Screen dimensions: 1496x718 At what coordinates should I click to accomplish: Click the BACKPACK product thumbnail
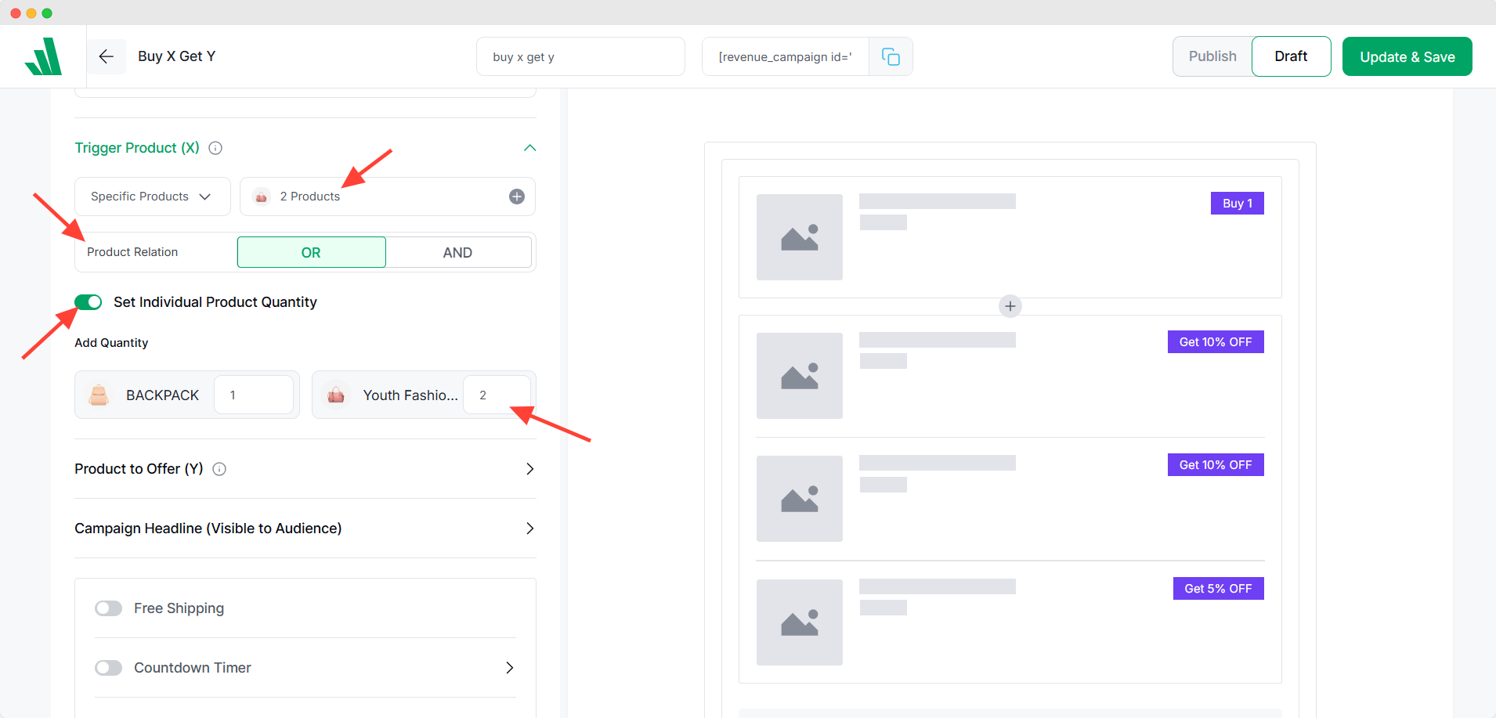tap(99, 395)
